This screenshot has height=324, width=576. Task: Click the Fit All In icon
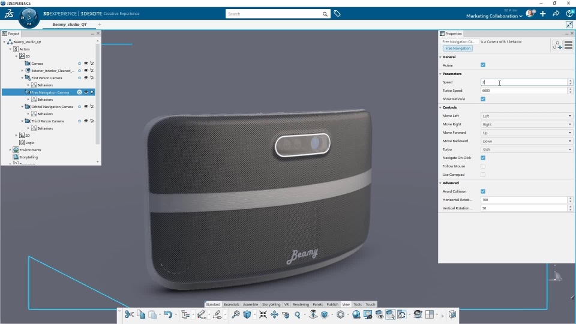pos(263,314)
